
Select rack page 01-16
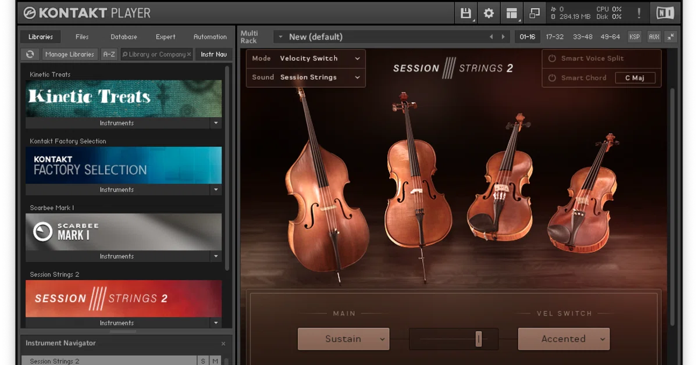(x=528, y=37)
